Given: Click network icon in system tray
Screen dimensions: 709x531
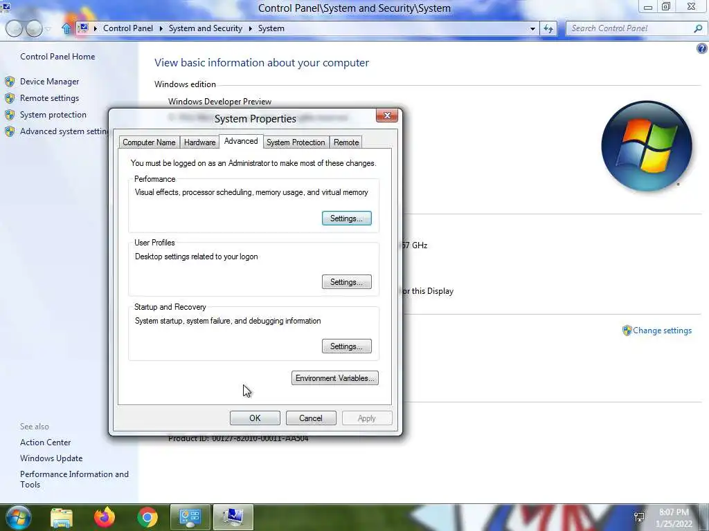Looking at the screenshot, I should 639,516.
